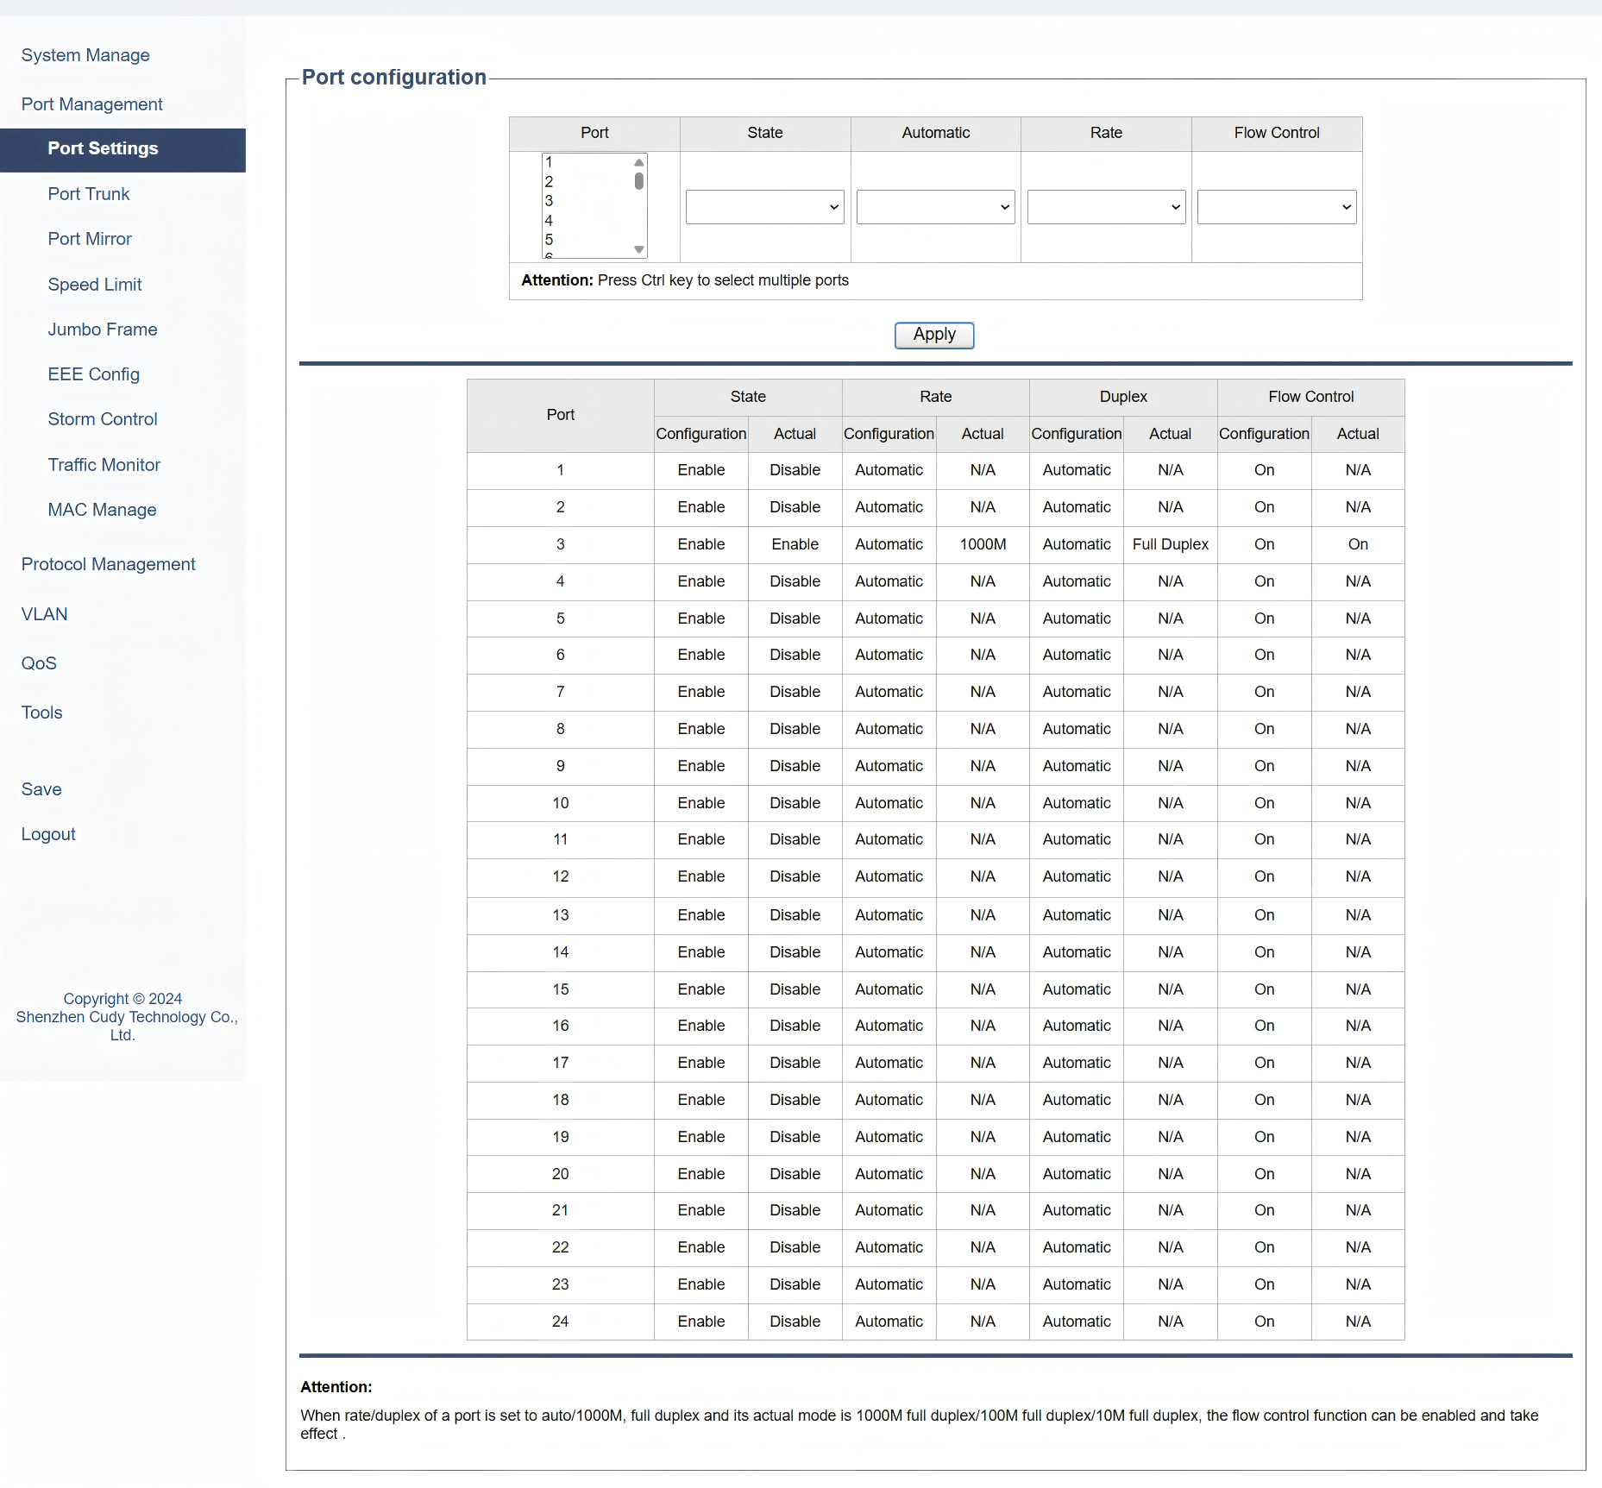Click port number 7 in the status table
The image size is (1602, 1488).
tap(560, 692)
